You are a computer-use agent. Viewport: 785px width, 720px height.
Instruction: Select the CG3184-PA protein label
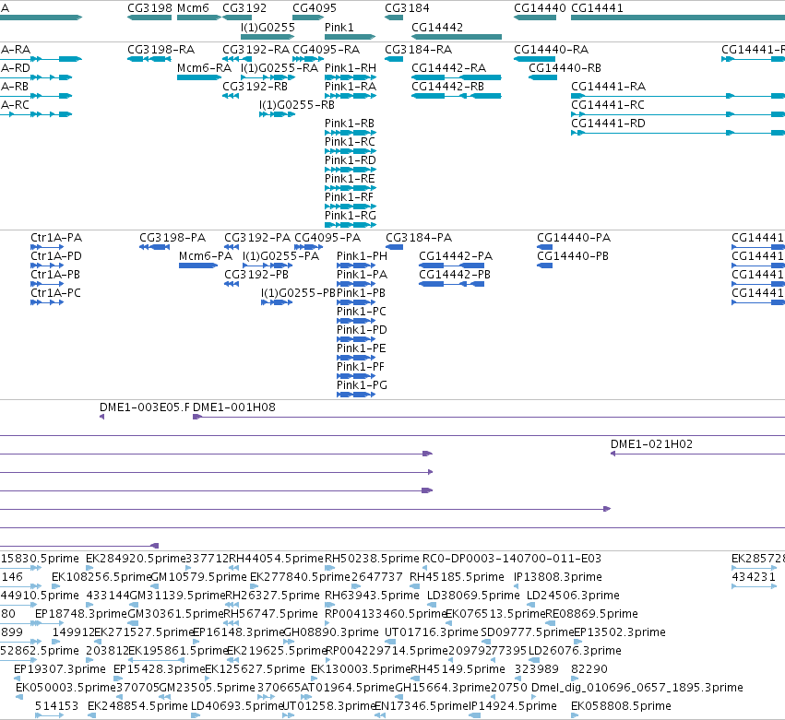(419, 238)
